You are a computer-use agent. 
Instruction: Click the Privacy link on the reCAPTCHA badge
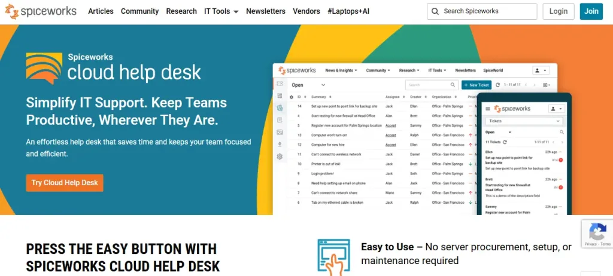[591, 244]
